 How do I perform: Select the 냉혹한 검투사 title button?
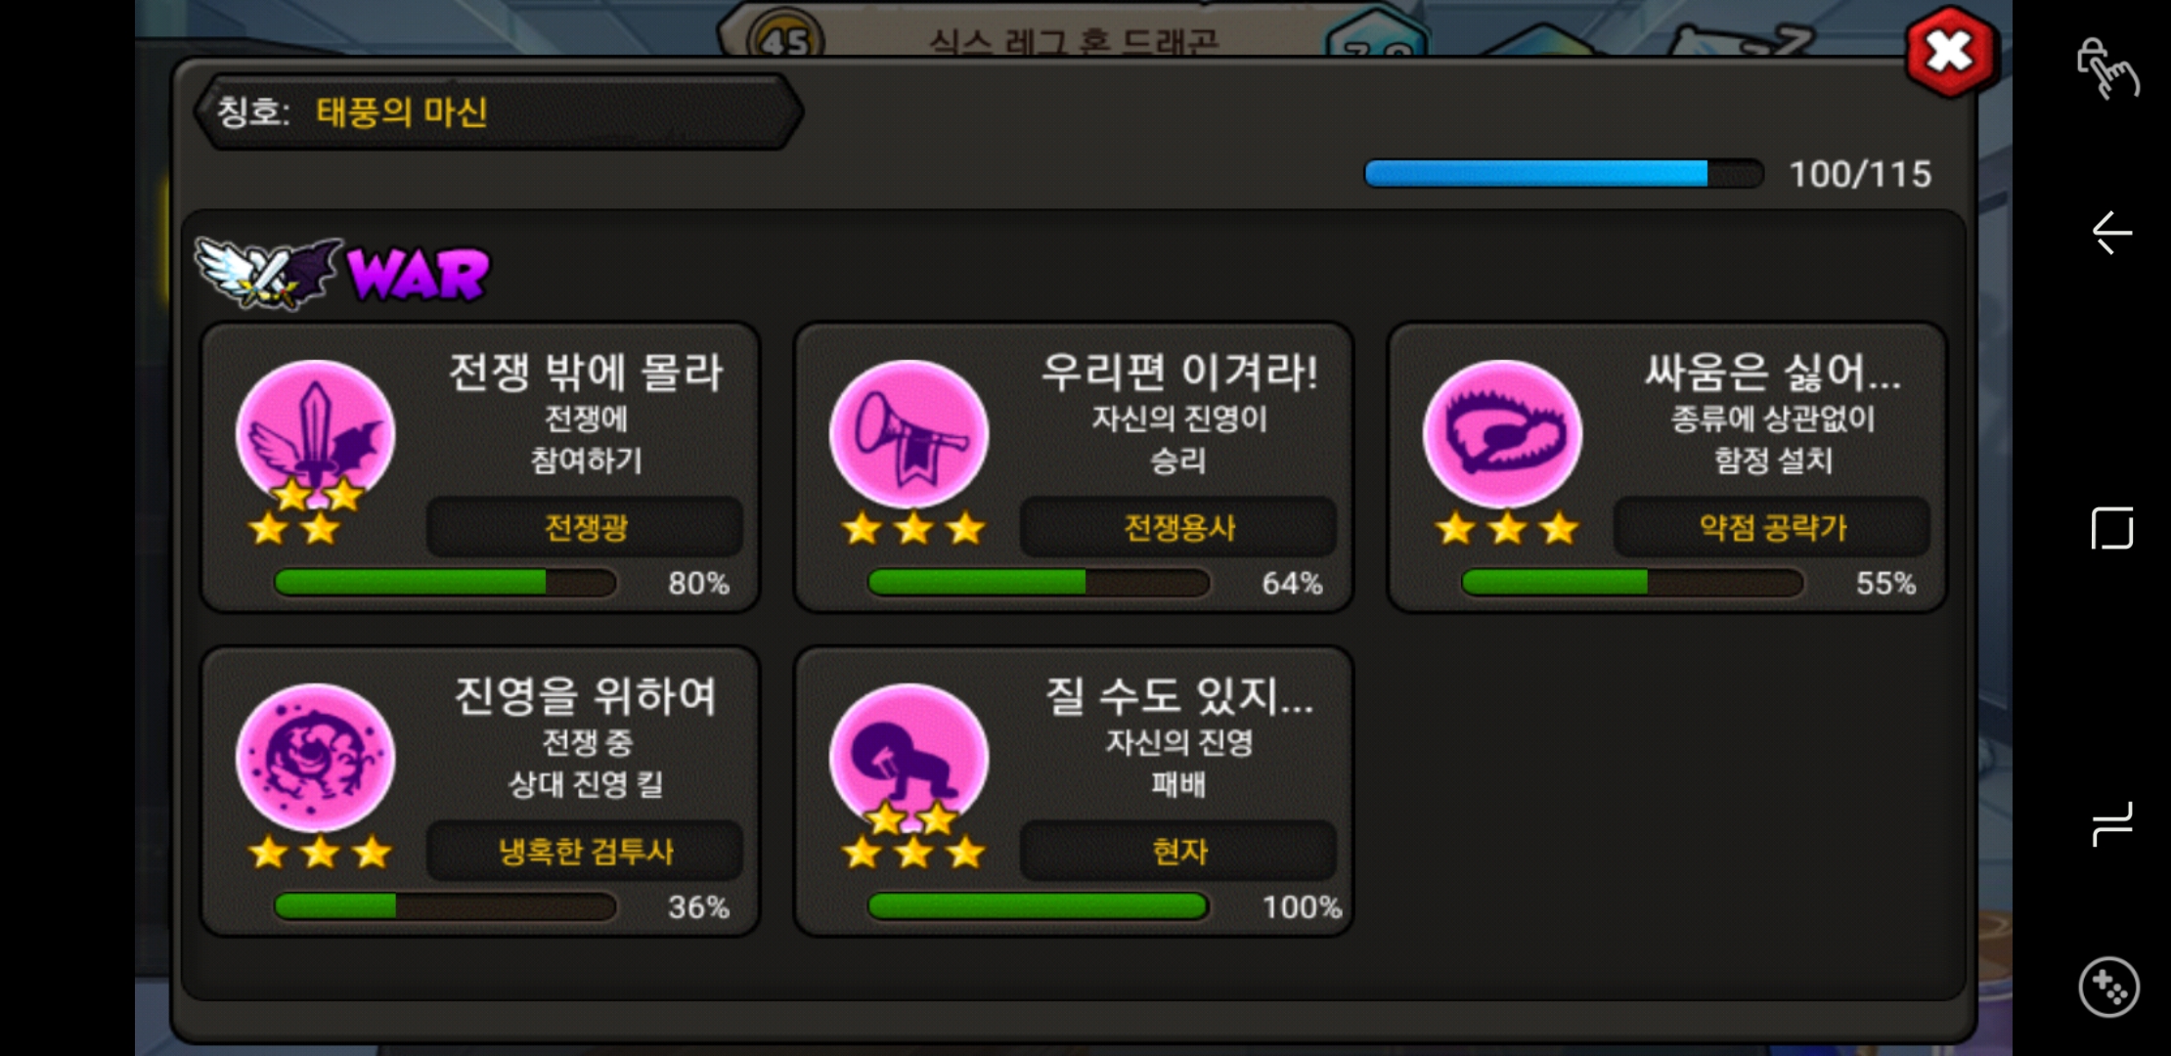[x=585, y=852]
